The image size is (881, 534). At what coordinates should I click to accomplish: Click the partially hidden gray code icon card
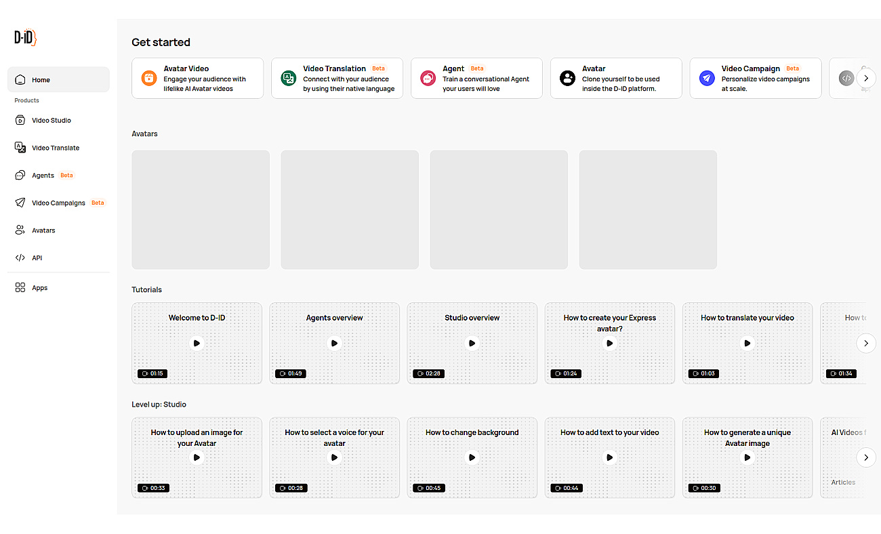coord(846,78)
